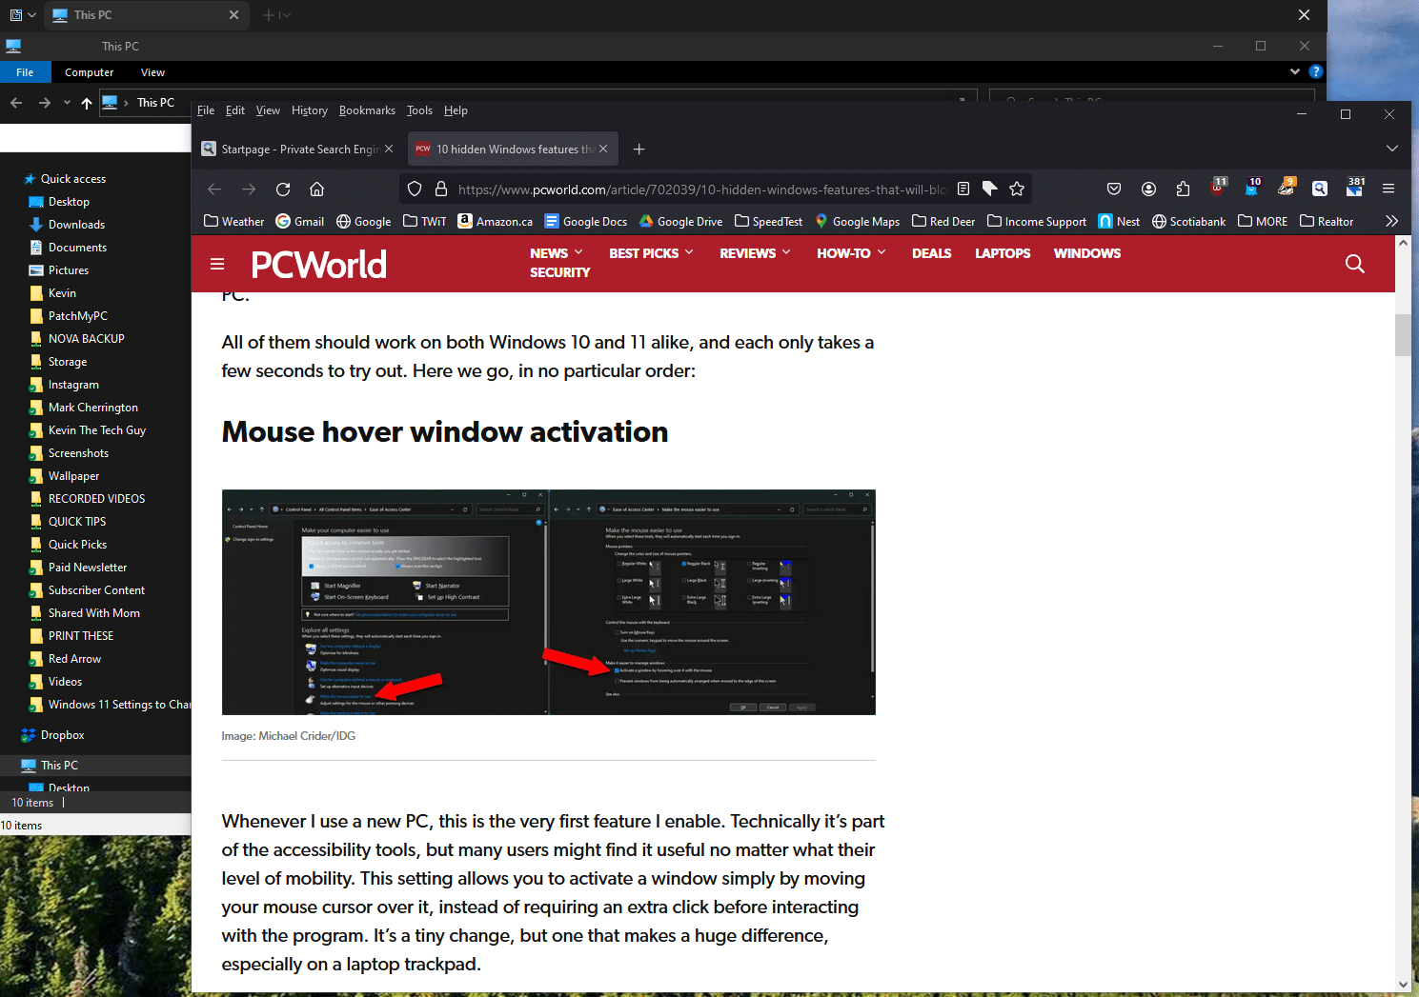Open Firefox Tools menu

419,110
